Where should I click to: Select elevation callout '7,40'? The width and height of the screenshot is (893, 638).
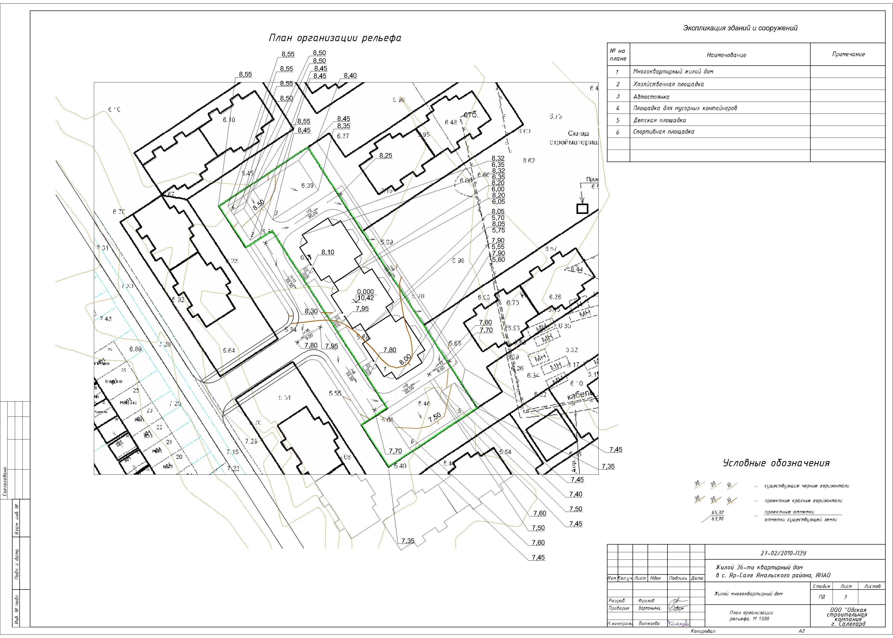point(576,494)
